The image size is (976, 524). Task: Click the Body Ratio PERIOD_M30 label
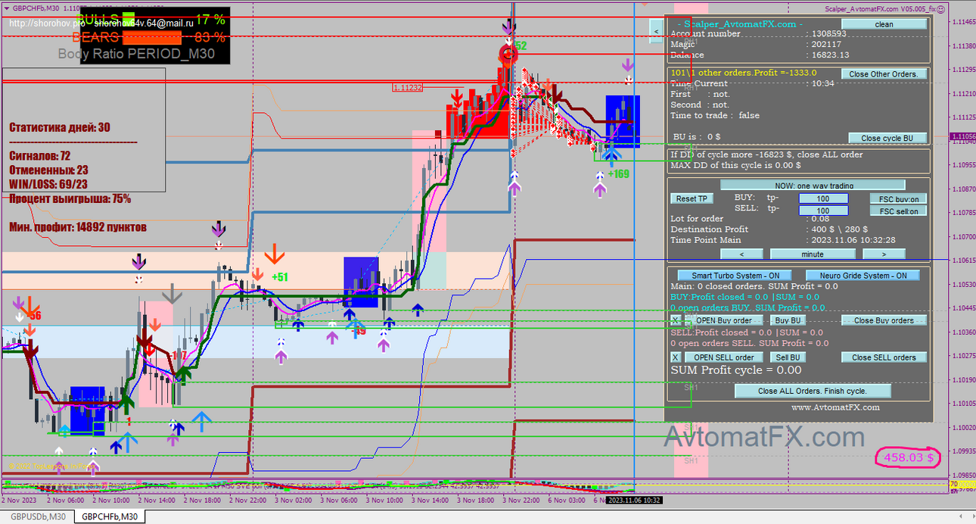(x=136, y=55)
